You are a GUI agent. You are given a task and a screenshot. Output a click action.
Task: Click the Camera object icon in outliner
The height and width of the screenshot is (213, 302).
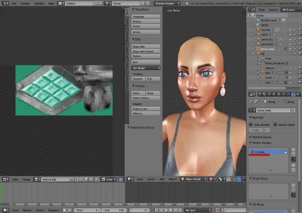click(x=258, y=29)
